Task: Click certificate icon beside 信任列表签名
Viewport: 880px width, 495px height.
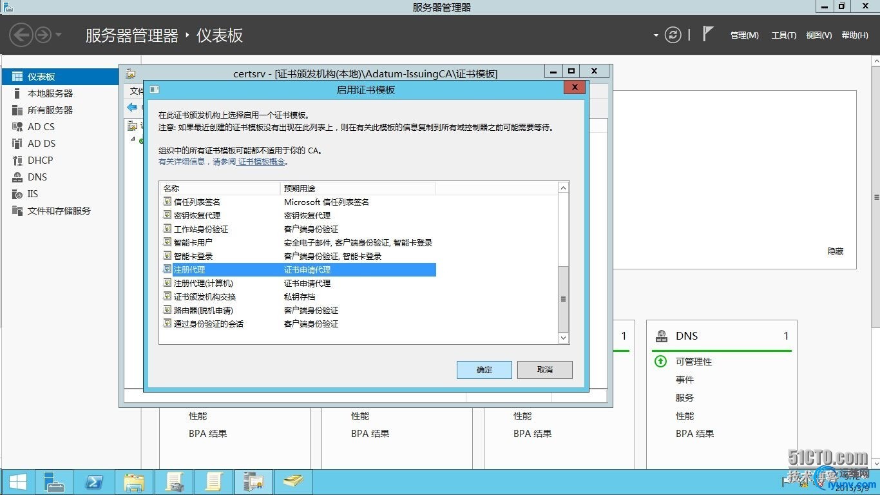Action: [x=167, y=202]
